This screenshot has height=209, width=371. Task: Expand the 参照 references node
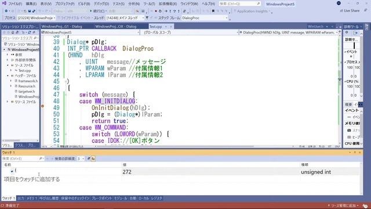(x=8, y=55)
